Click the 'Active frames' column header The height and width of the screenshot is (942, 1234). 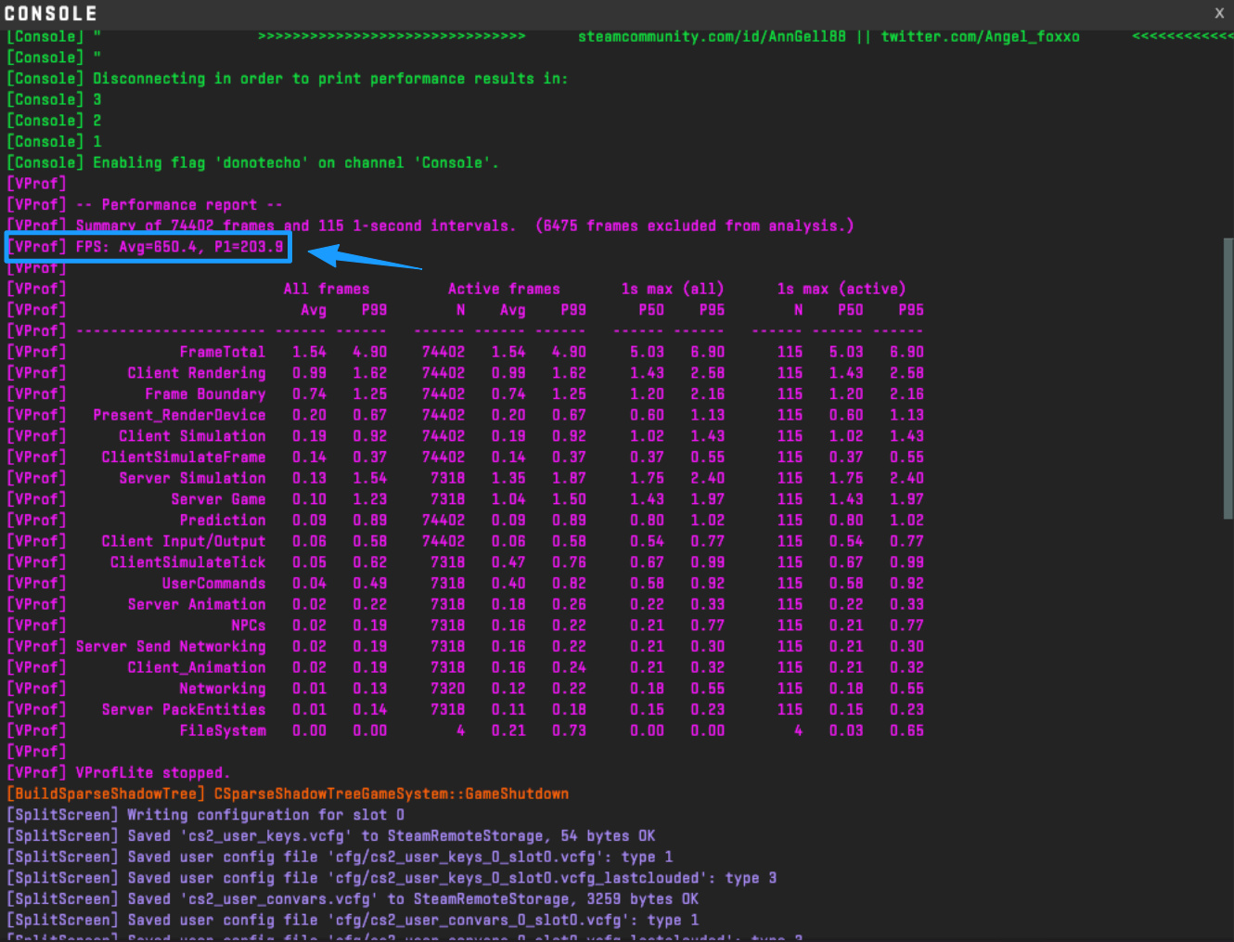click(504, 289)
